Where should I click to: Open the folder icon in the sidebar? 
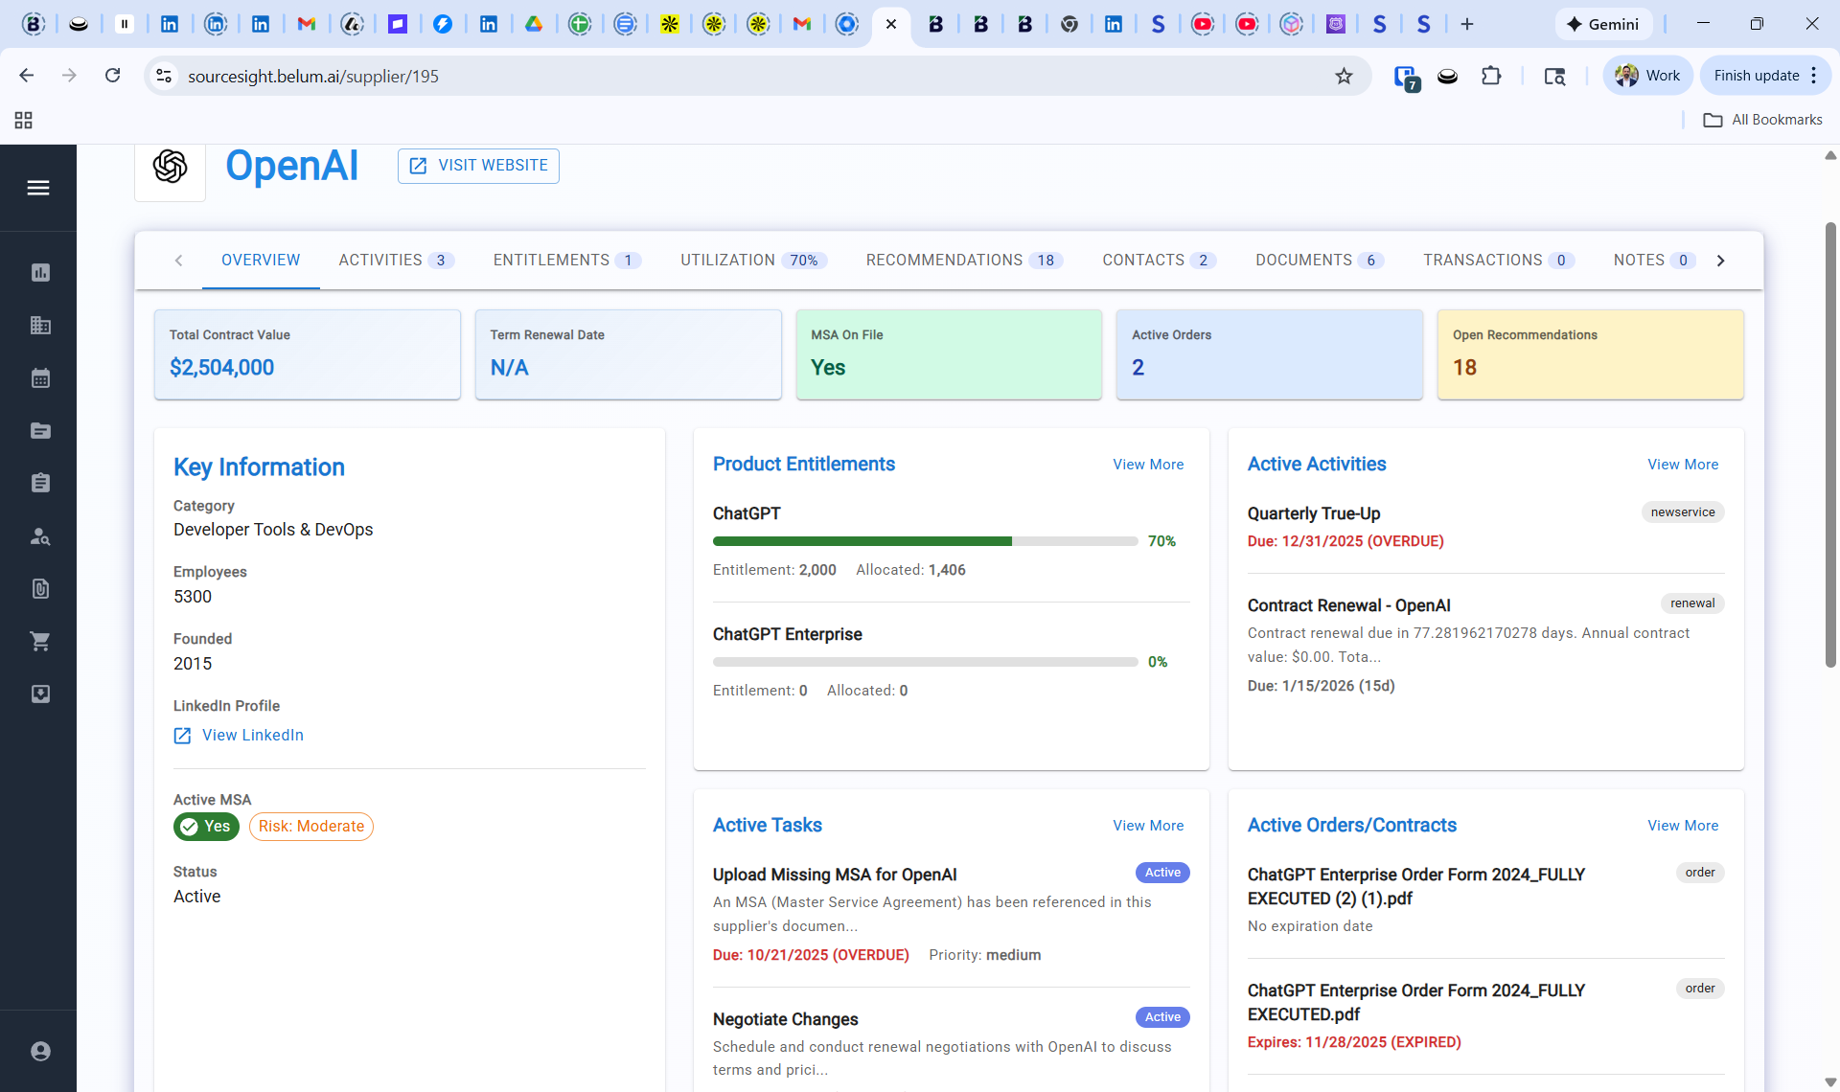pos(39,430)
